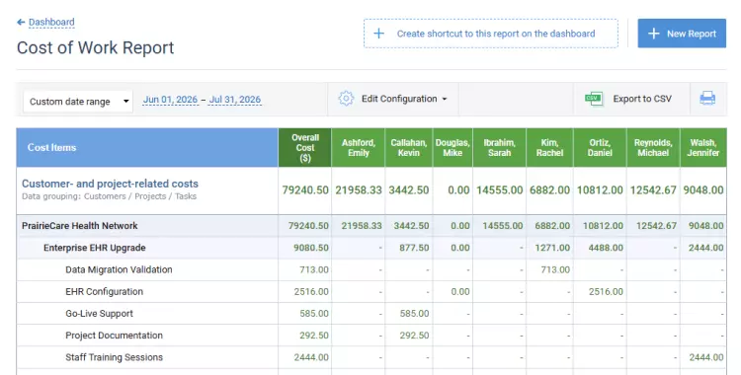
Task: Click the CSV file icon
Action: click(594, 99)
